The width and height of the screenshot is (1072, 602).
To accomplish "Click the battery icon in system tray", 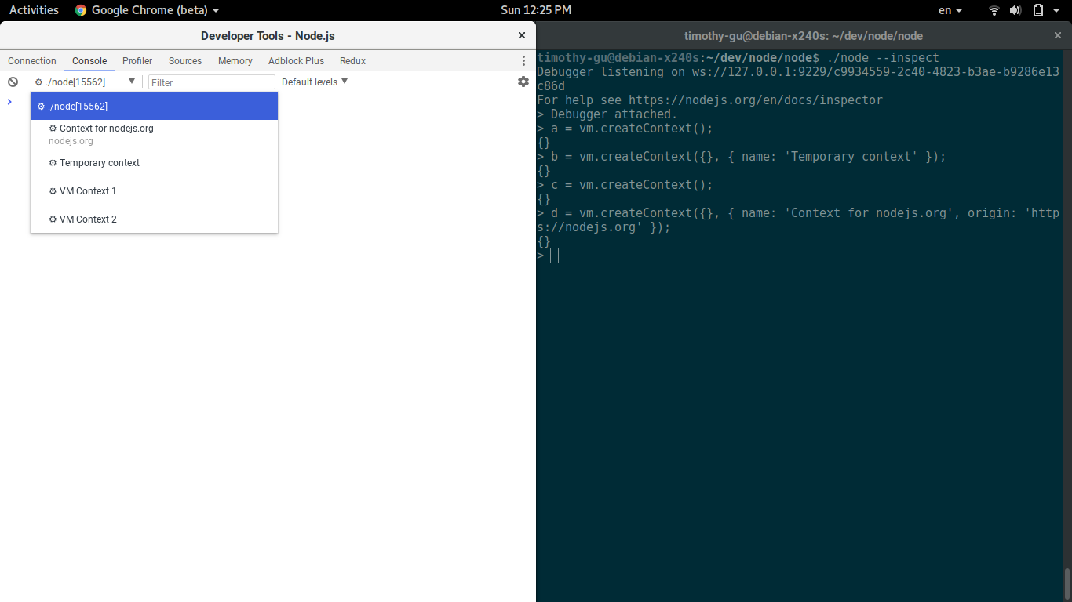I will [x=1037, y=10].
